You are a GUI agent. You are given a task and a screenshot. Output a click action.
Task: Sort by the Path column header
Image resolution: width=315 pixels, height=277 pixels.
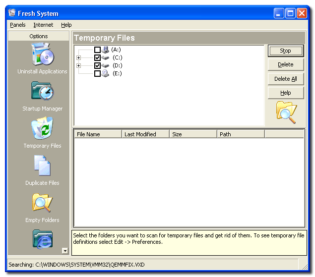pyautogui.click(x=241, y=134)
